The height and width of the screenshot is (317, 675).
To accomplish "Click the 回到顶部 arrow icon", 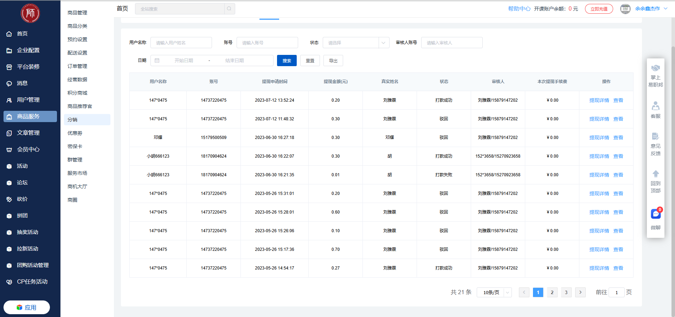I will pos(656,174).
